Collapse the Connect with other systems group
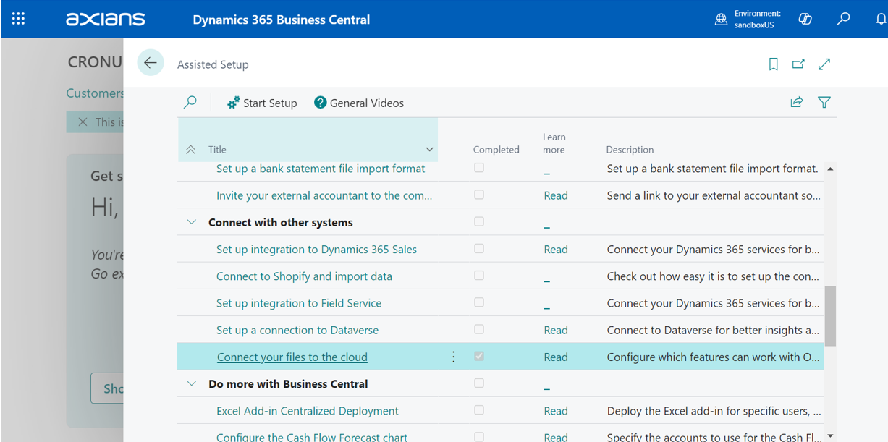Image resolution: width=888 pixels, height=442 pixels. [x=192, y=222]
